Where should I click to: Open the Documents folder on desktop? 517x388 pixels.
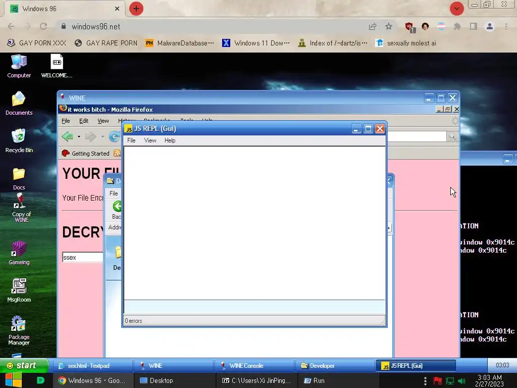click(19, 103)
